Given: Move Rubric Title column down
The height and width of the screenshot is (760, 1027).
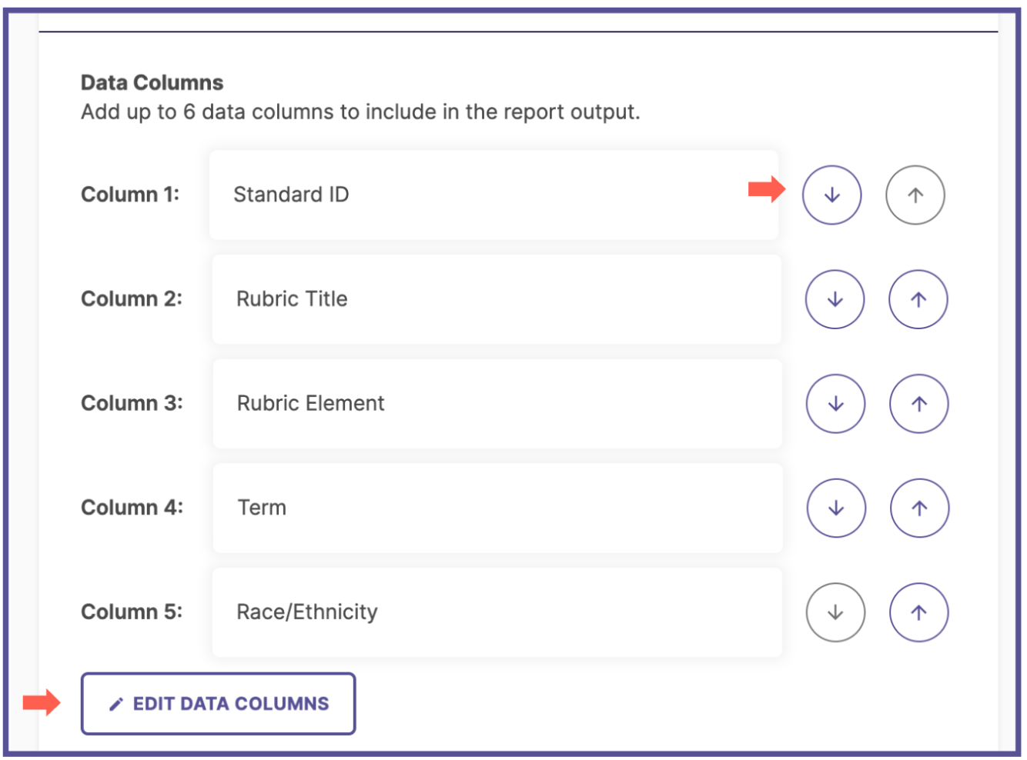Looking at the screenshot, I should tap(835, 299).
